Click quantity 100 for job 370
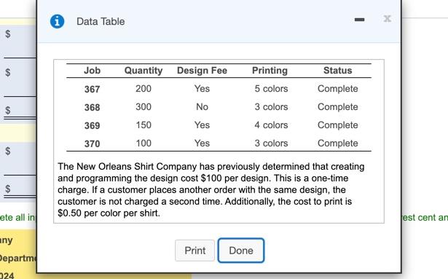Viewport: 448px width, 279px height. pyautogui.click(x=144, y=143)
